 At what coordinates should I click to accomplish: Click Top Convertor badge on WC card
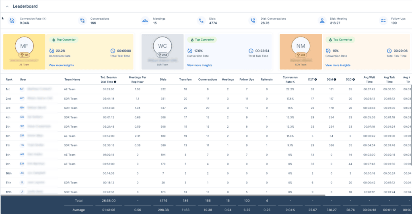coord(202,40)
